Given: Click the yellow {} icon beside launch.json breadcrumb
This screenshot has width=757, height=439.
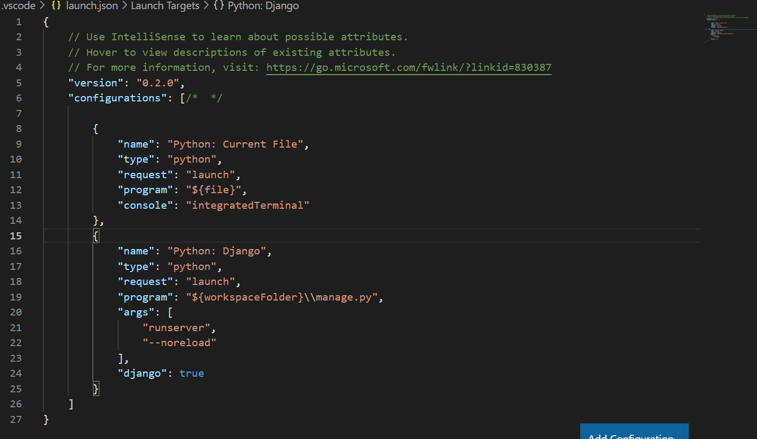Looking at the screenshot, I should [56, 6].
